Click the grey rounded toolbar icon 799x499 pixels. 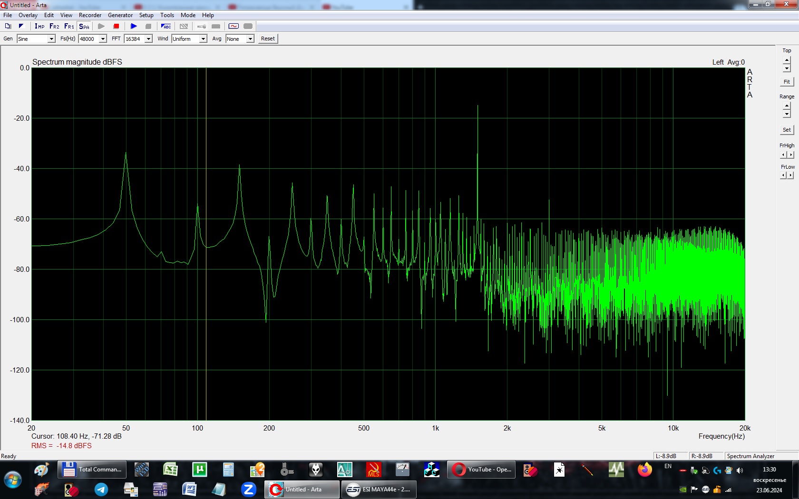click(248, 26)
